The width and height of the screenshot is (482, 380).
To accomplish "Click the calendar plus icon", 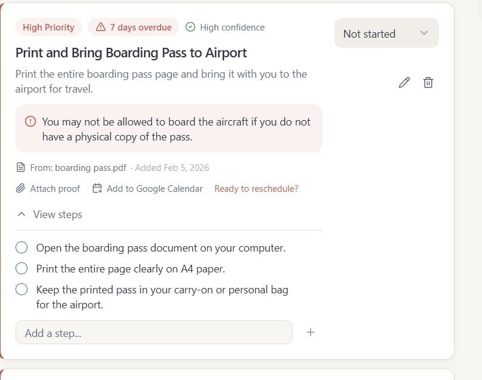I will 97,189.
